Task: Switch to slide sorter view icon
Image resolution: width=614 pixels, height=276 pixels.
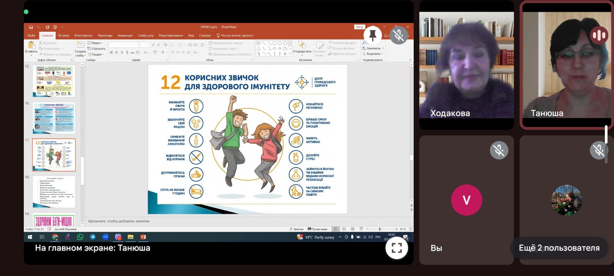Action: pyautogui.click(x=344, y=229)
